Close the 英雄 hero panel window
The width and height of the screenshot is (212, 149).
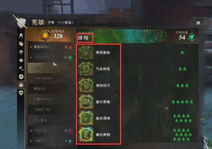198,23
